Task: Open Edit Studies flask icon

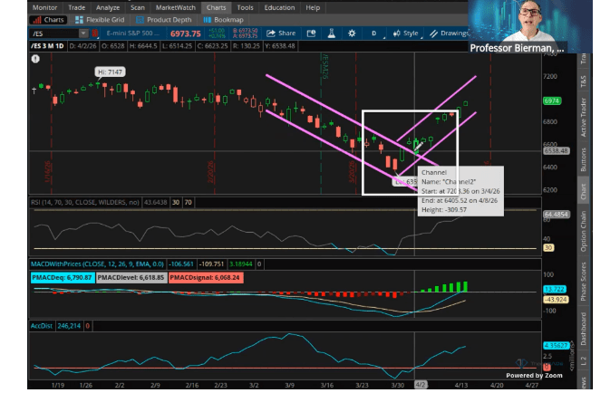Action: 332,34
